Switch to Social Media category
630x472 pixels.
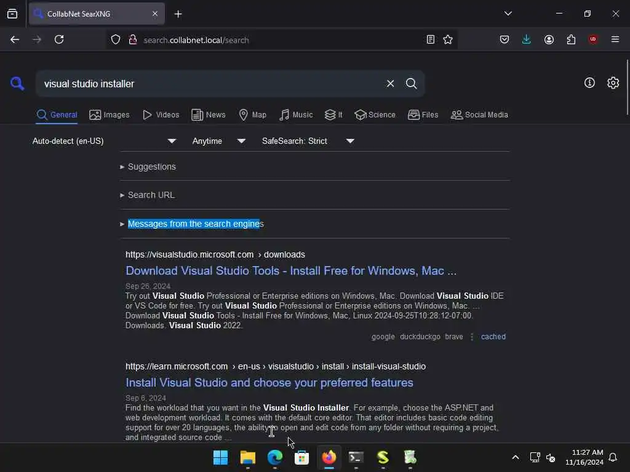click(x=479, y=115)
